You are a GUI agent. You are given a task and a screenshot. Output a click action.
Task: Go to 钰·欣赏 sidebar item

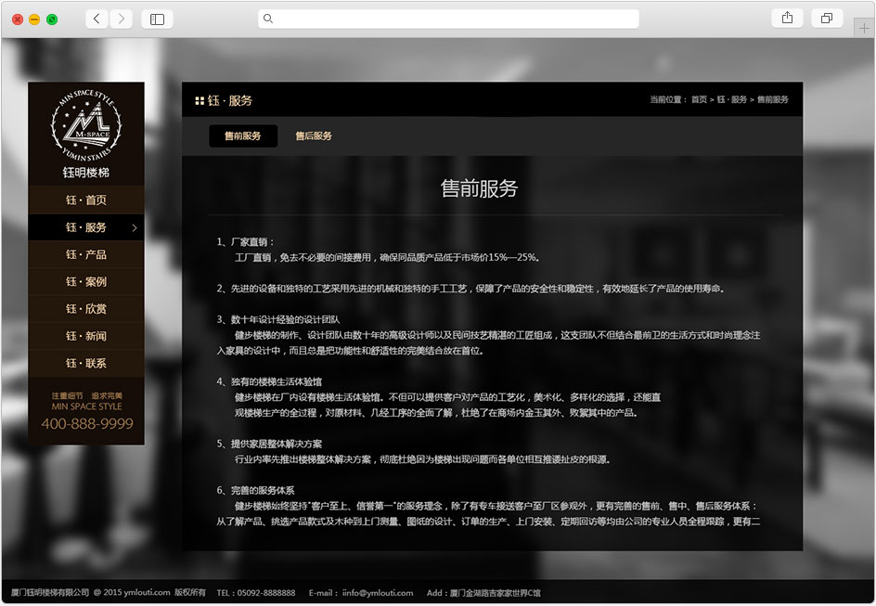86,309
